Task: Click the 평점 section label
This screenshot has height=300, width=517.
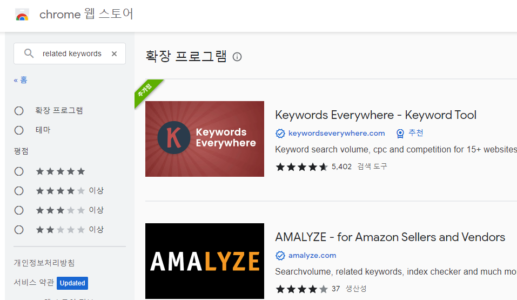Action: tap(21, 151)
